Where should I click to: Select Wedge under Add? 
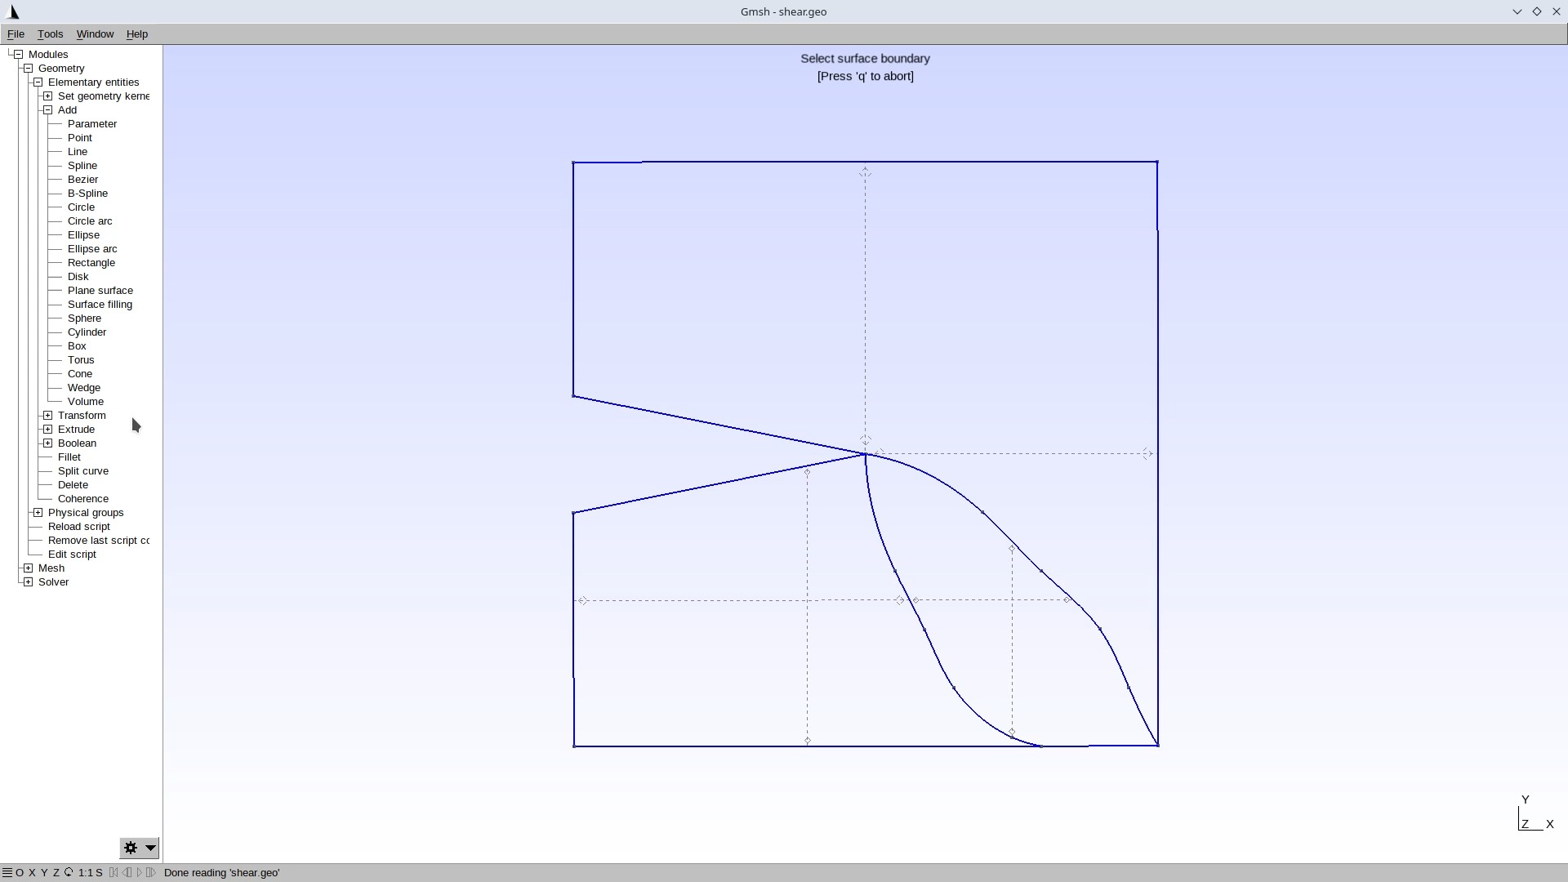click(x=84, y=387)
